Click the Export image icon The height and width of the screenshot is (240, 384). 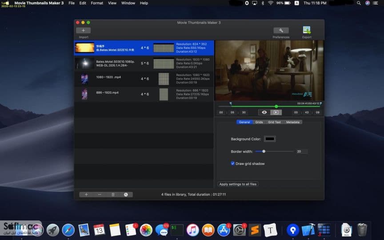307,30
